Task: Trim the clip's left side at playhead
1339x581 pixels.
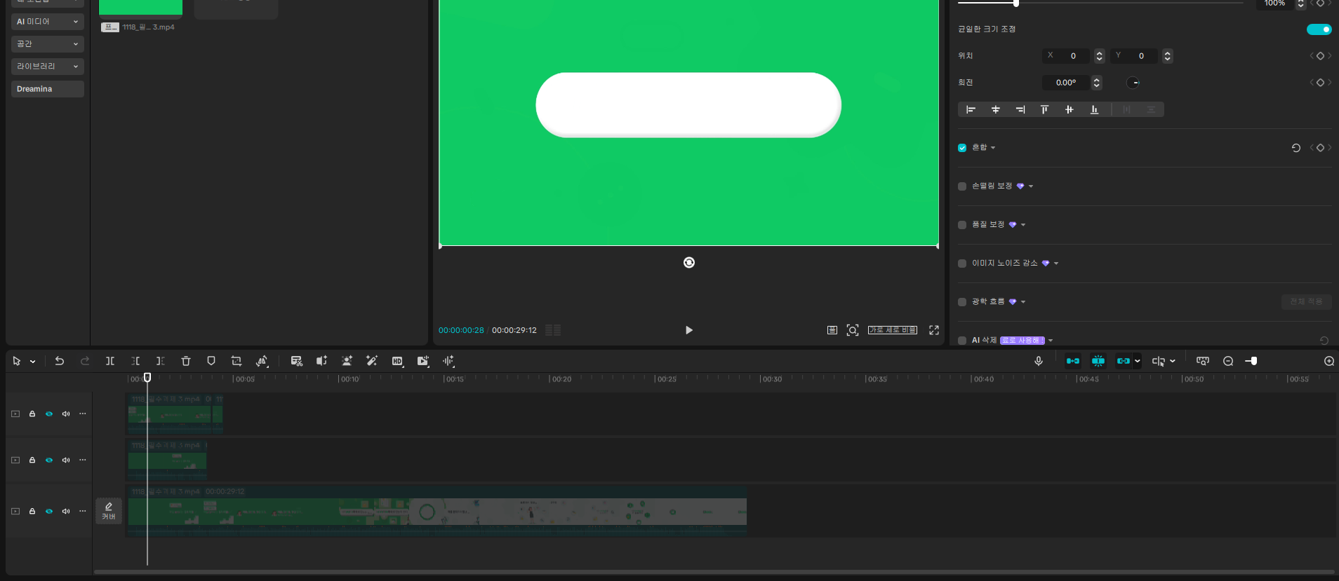Action: (135, 361)
